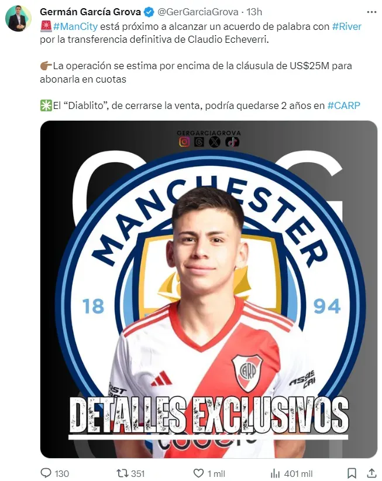Open the 13h timestamp link
The height and width of the screenshot is (481, 382).
tap(254, 12)
